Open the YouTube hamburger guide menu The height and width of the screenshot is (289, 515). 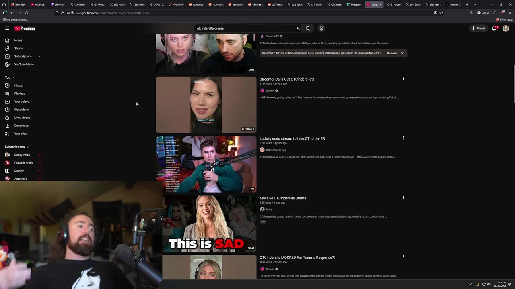[7, 28]
